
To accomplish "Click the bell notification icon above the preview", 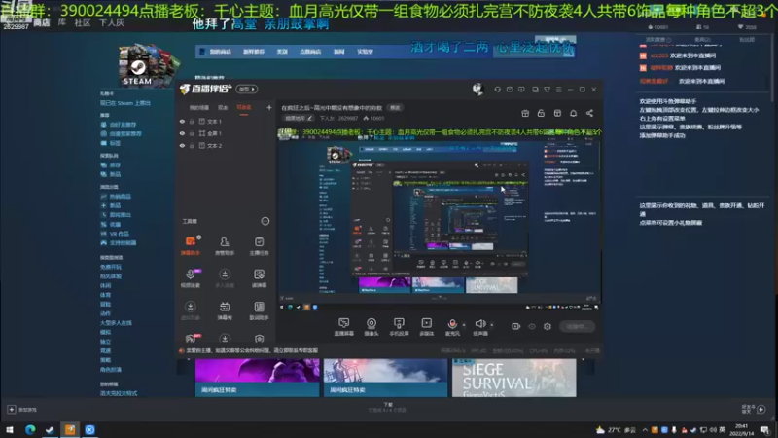I will click(573, 113).
